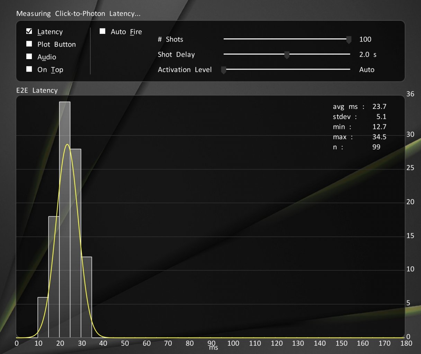Click the "stdev : 5.1" statistic
Viewport: 421px width, 354px height.
(359, 117)
